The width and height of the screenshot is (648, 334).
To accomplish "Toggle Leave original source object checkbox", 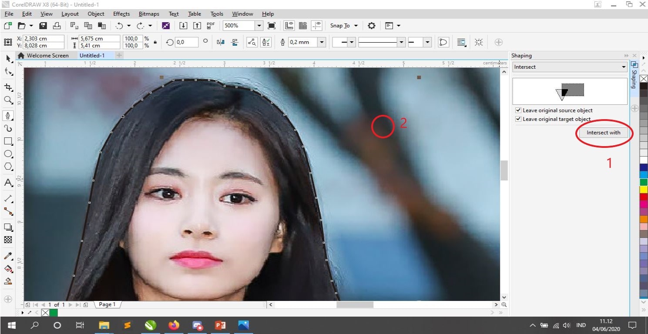I will pos(518,110).
